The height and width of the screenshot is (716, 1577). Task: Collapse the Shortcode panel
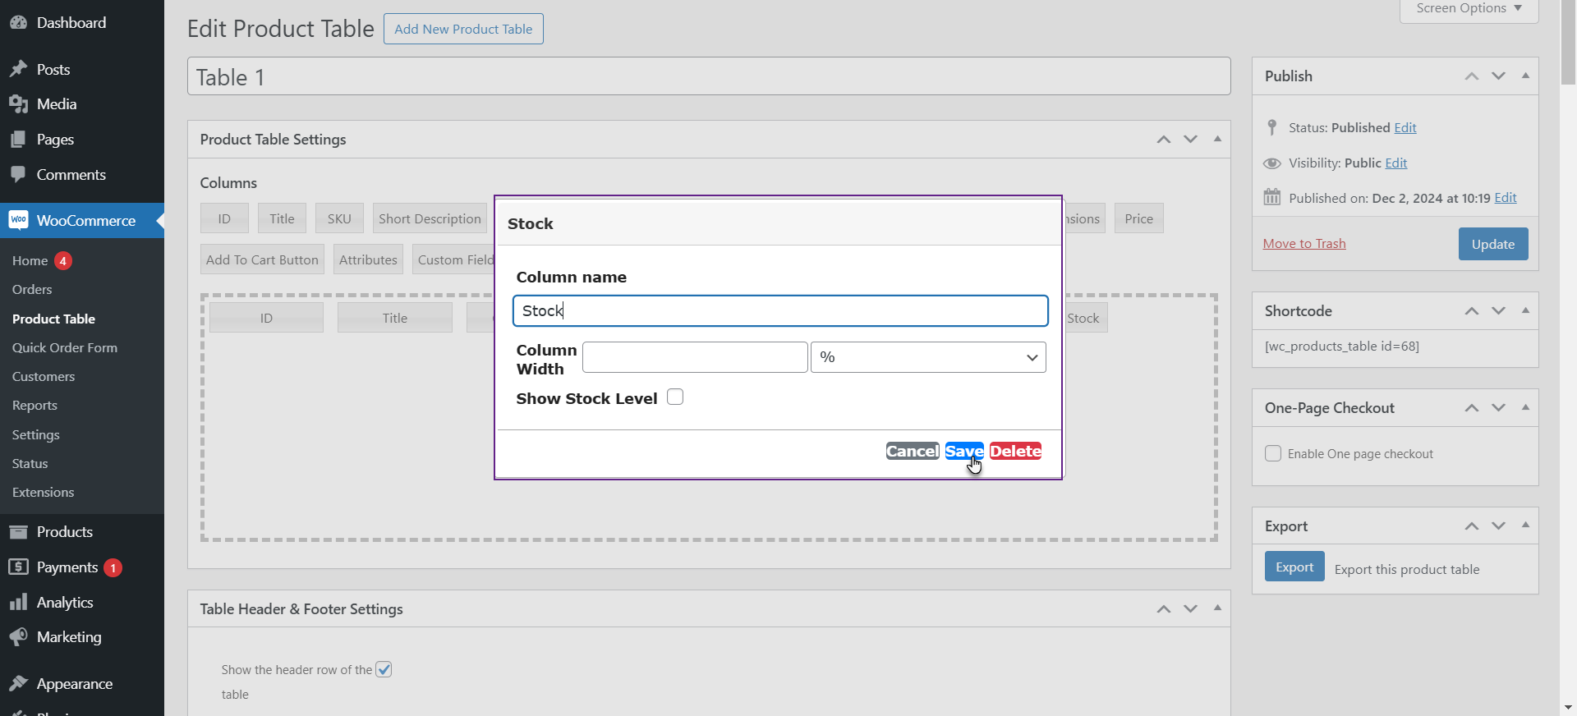click(1525, 310)
